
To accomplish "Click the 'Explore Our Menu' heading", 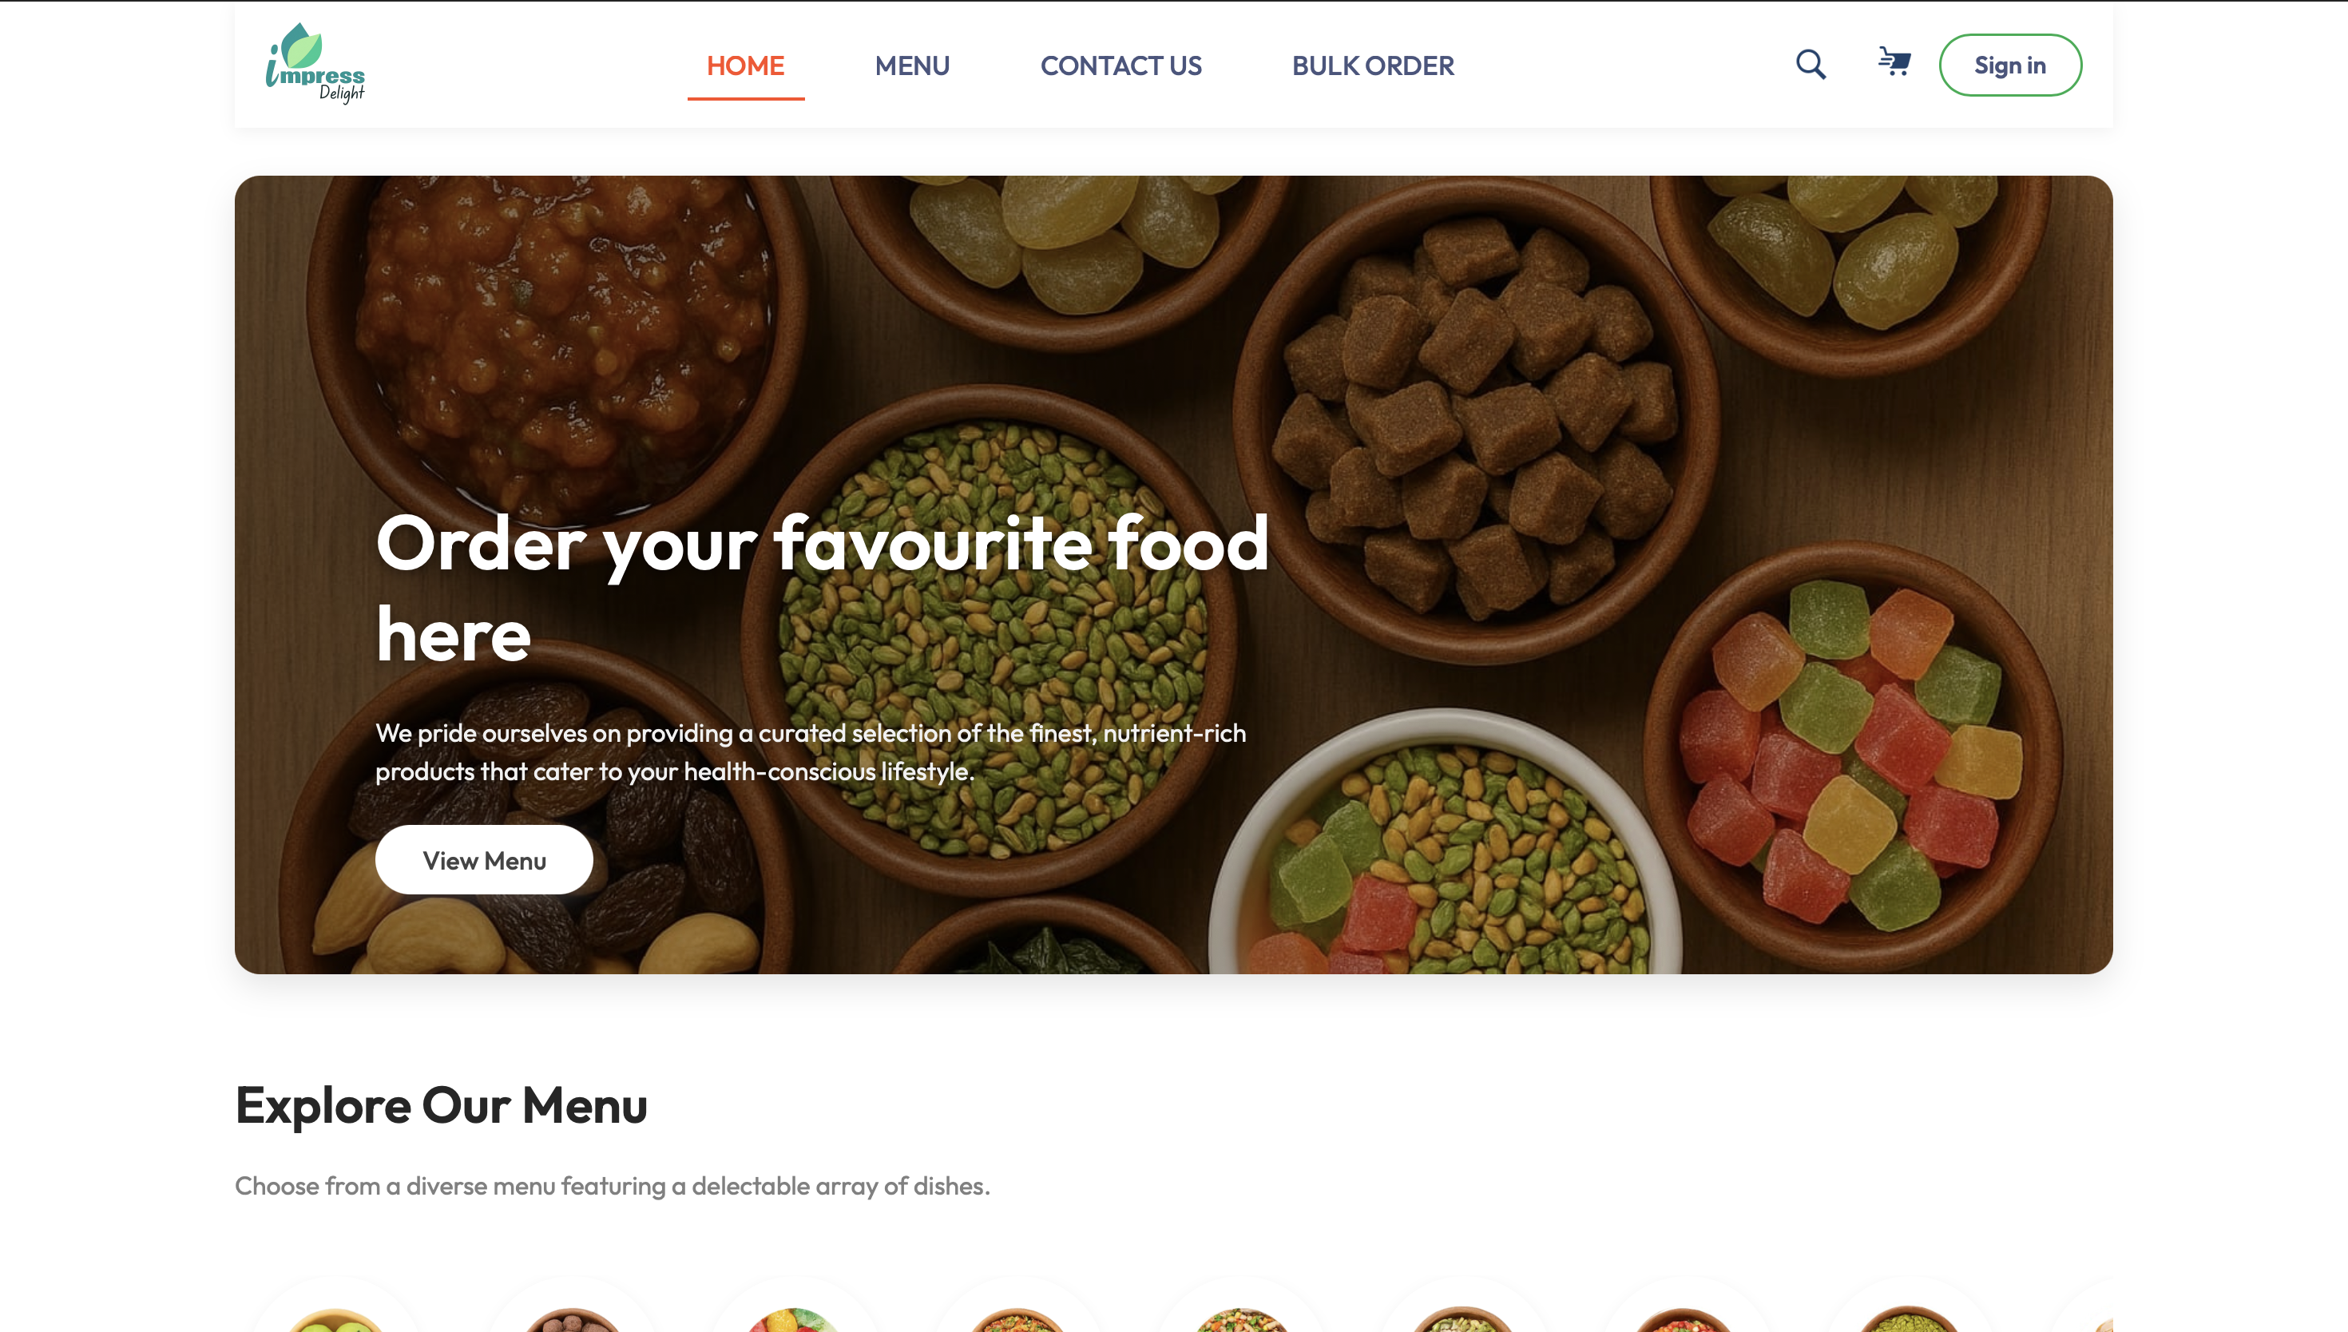I will [441, 1105].
